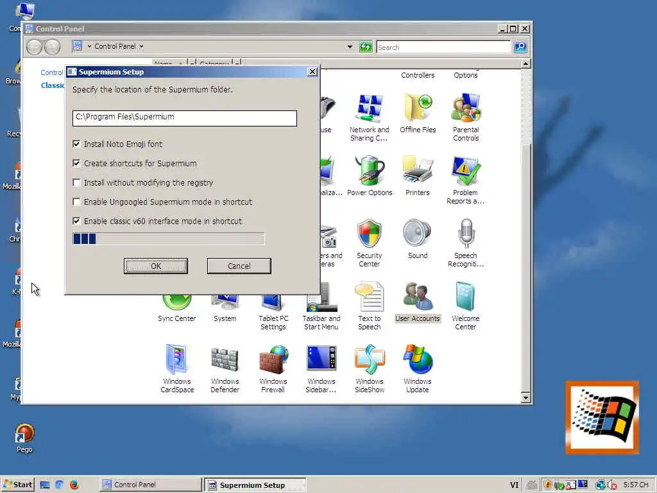Click the Supermium folder path field

(185, 118)
